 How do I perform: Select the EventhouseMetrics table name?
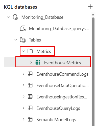pyautogui.click(x=62, y=63)
